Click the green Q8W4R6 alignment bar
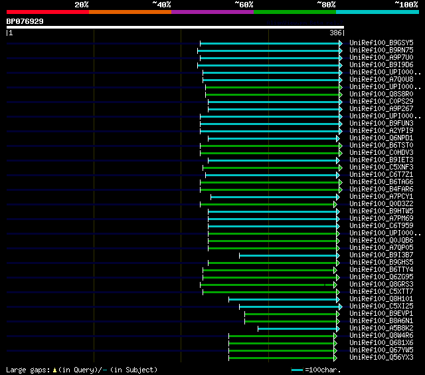 coord(282,336)
